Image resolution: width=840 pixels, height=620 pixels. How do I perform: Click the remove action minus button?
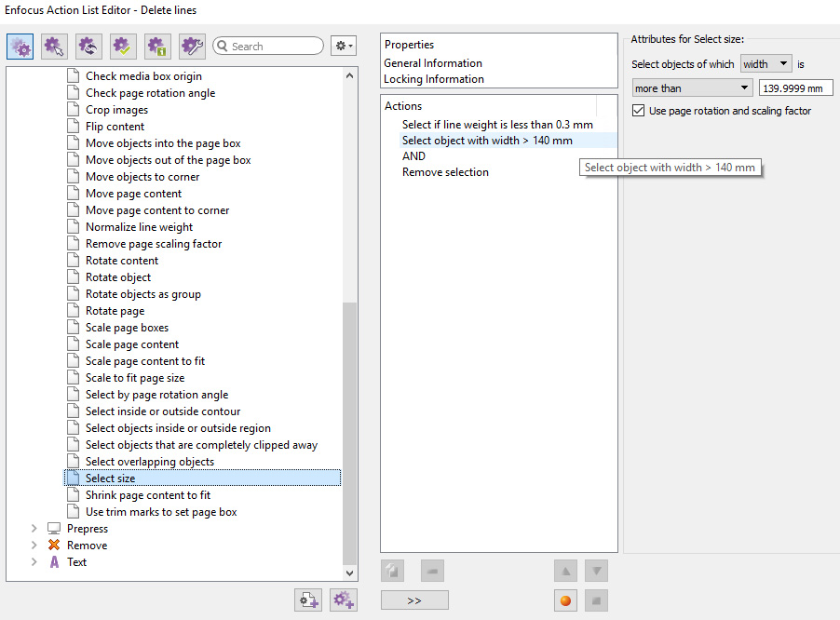click(432, 571)
